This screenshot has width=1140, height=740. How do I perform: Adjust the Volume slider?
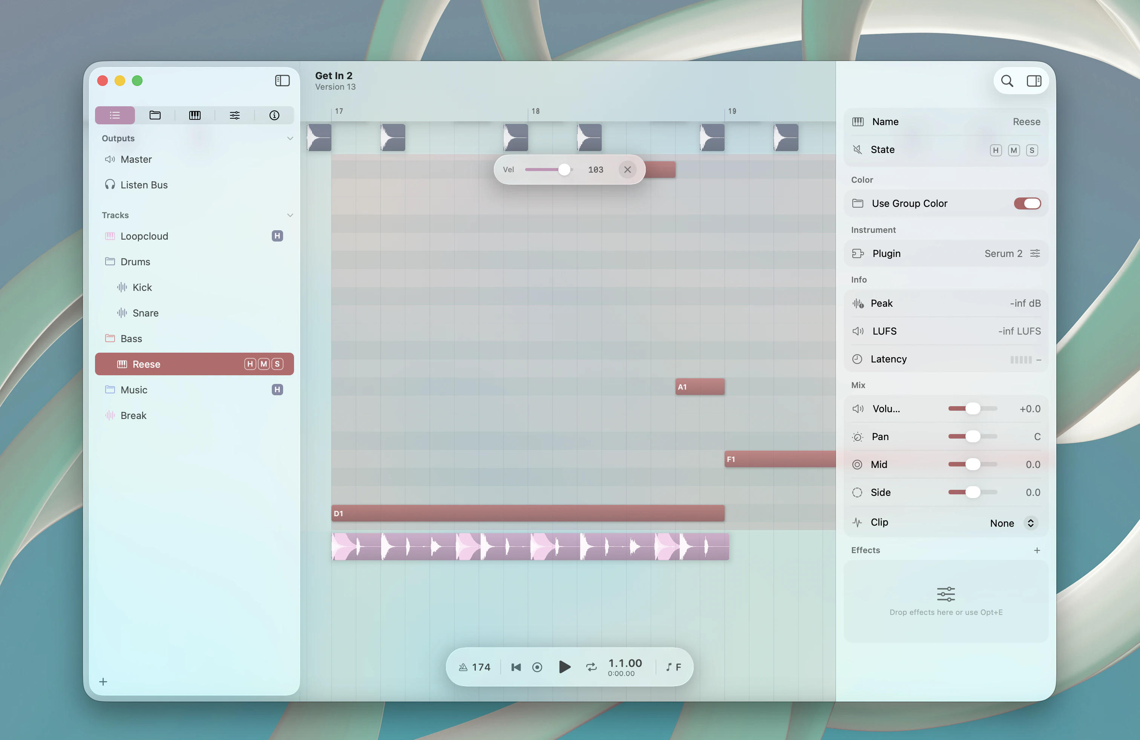click(x=972, y=408)
